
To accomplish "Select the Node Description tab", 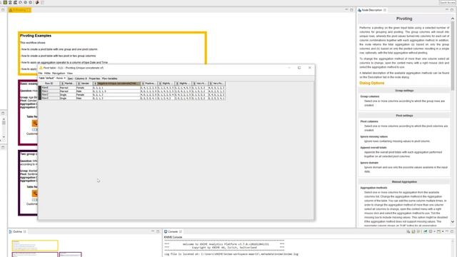I will pyautogui.click(x=371, y=10).
